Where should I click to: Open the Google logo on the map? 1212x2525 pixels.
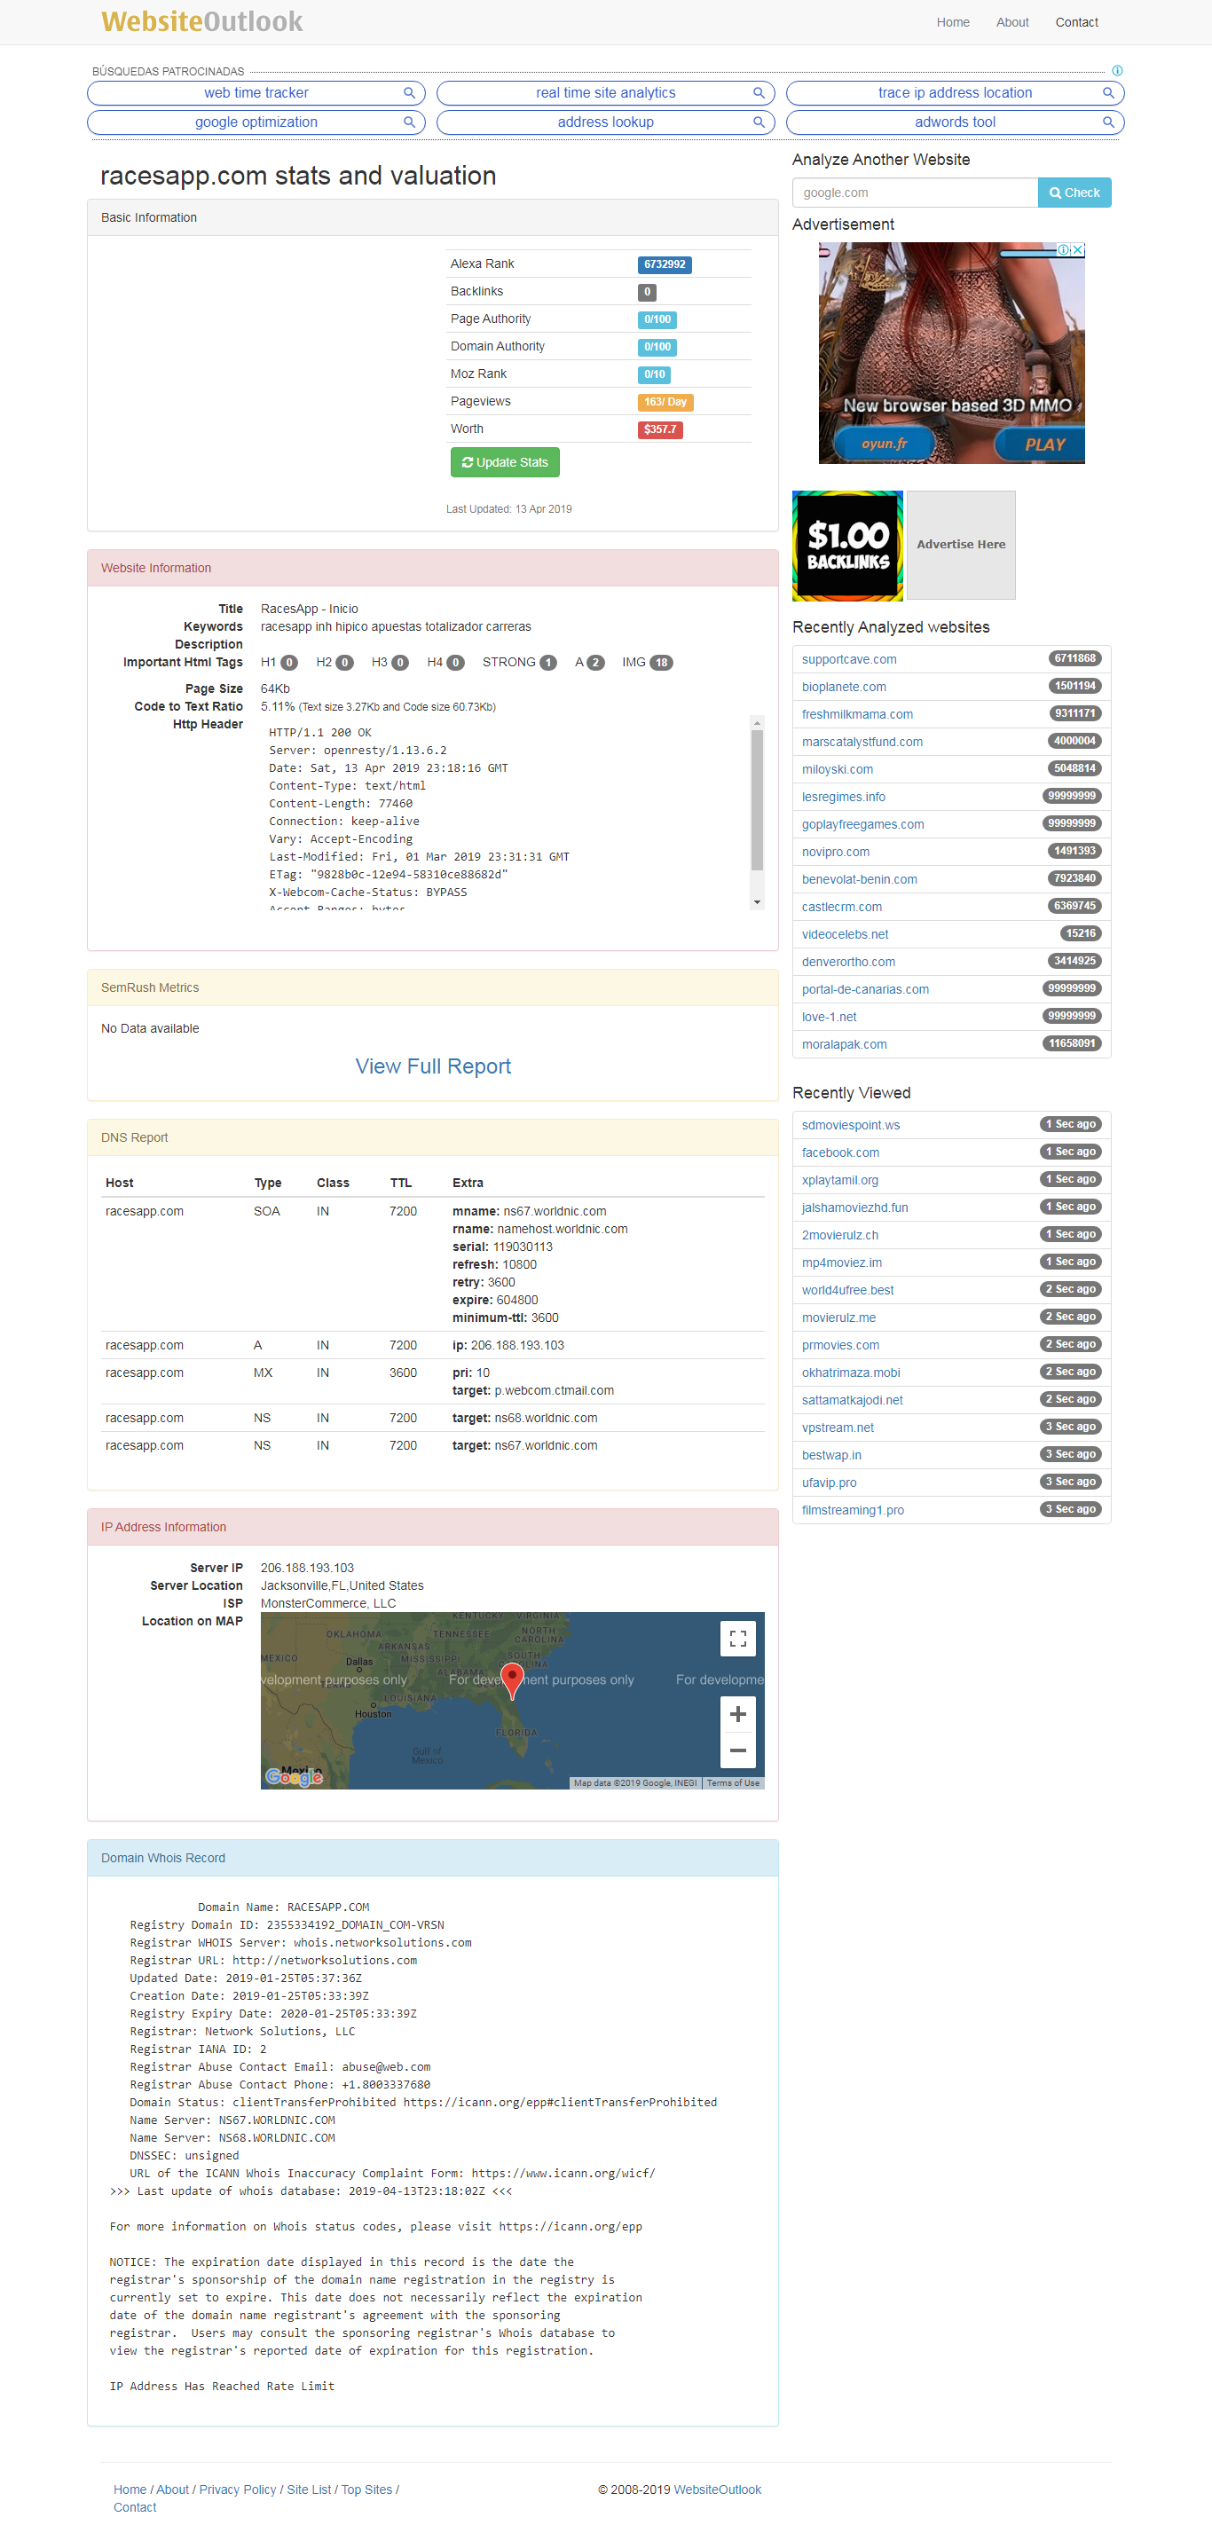point(295,1776)
